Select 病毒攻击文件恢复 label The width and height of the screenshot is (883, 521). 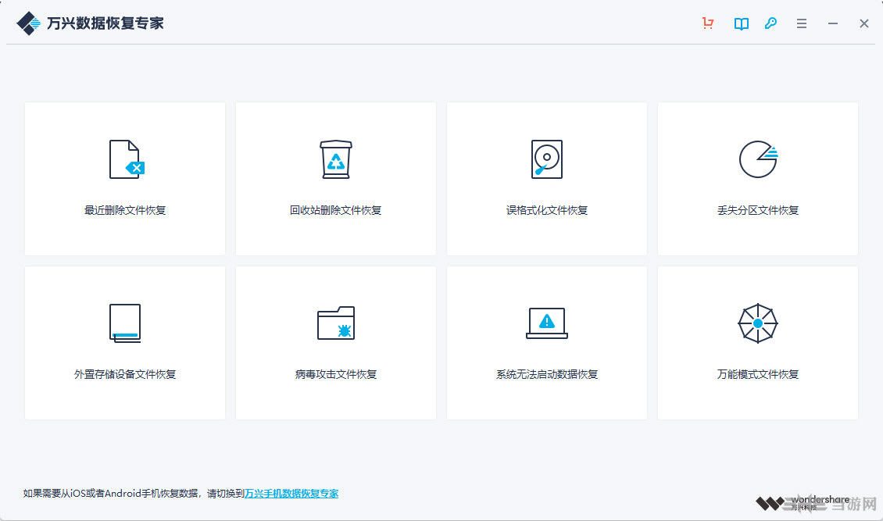[x=336, y=375]
